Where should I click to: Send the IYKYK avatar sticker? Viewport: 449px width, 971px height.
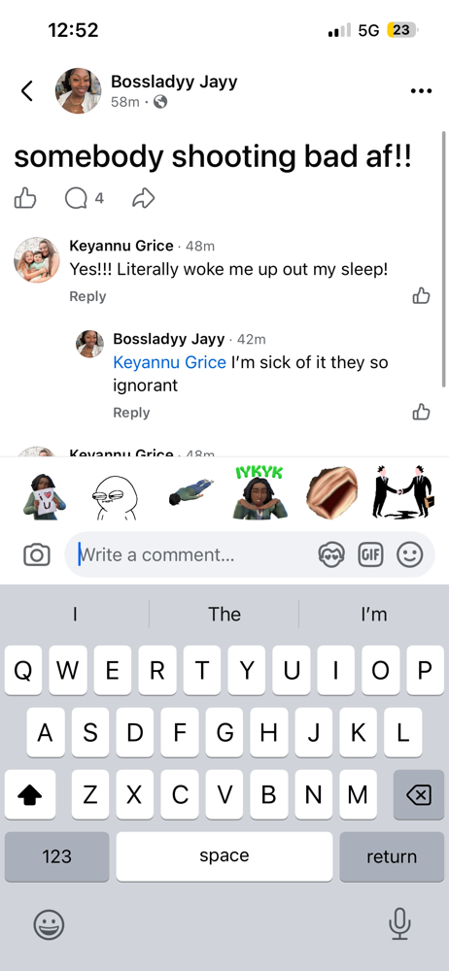point(259,493)
